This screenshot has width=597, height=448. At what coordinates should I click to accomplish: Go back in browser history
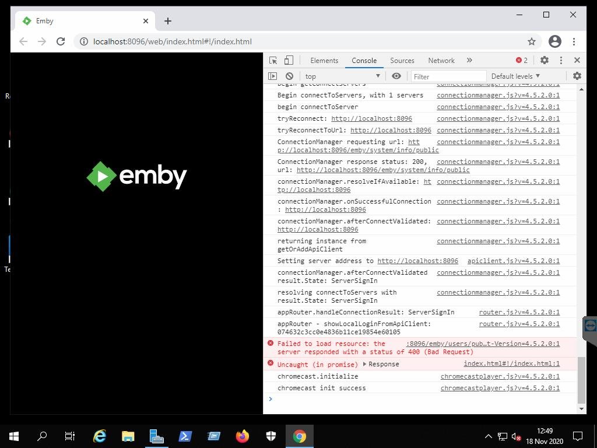point(23,41)
